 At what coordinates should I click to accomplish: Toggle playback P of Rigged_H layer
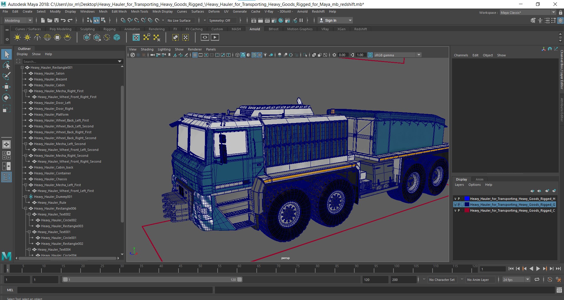[459, 199]
